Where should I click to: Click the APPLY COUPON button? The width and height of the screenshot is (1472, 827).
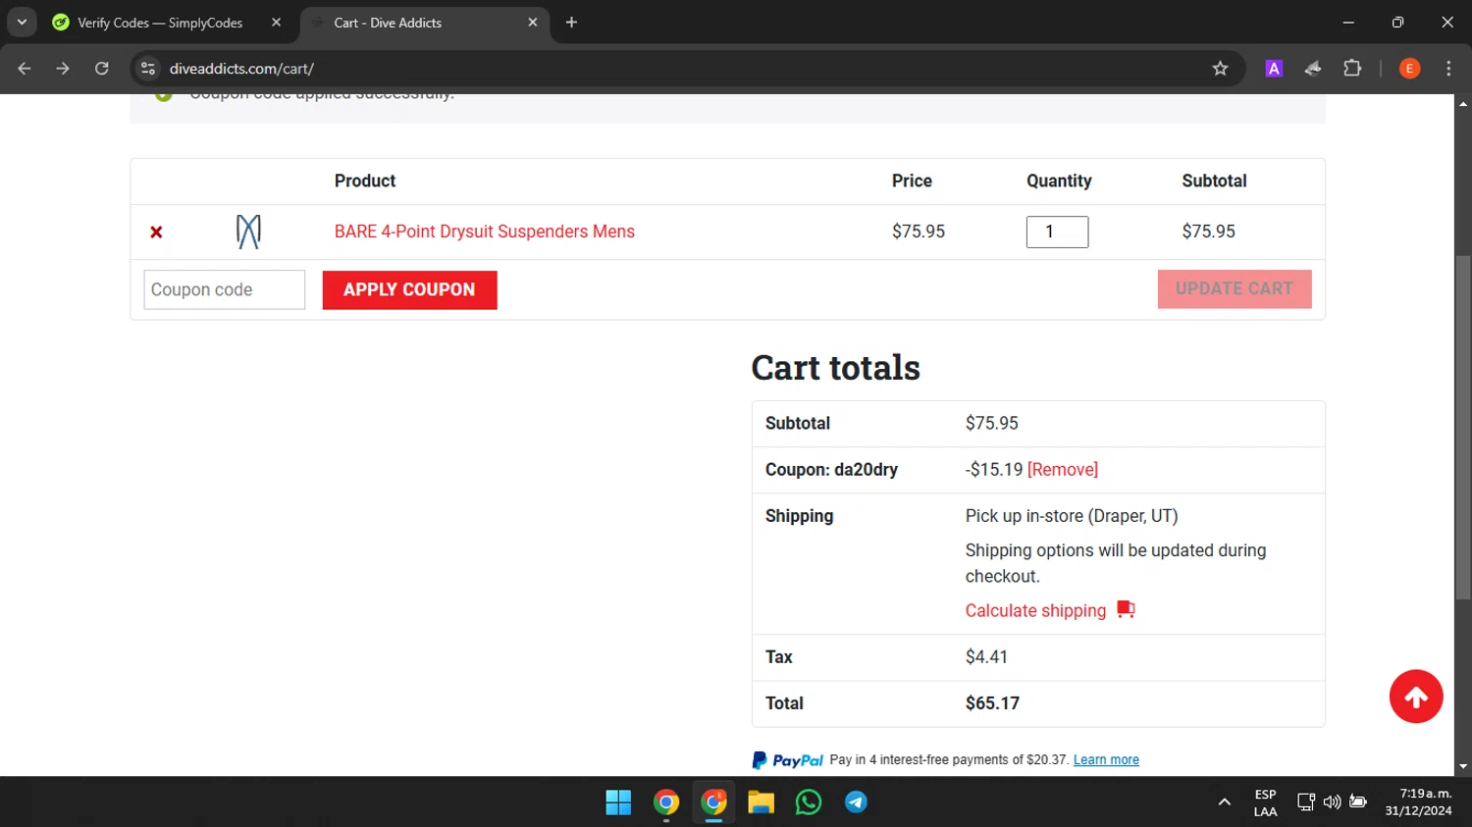409,289
